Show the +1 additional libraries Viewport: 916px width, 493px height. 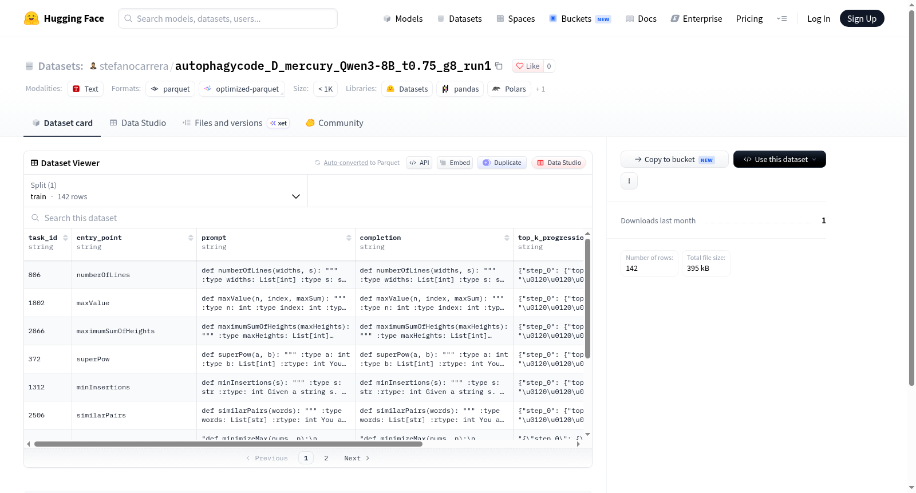click(x=540, y=89)
